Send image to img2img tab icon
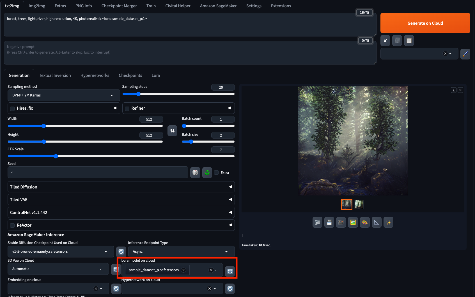Screen dimensions: 475x297 pyautogui.click(x=353, y=222)
